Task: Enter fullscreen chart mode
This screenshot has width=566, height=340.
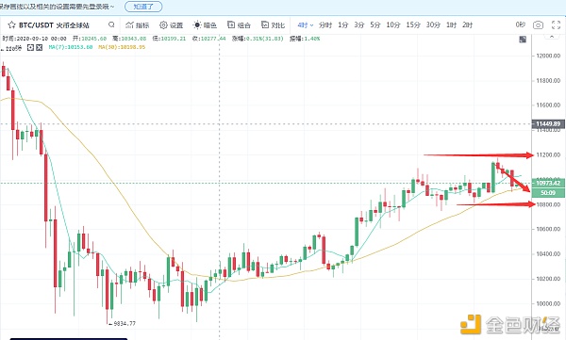Action: tap(556, 24)
